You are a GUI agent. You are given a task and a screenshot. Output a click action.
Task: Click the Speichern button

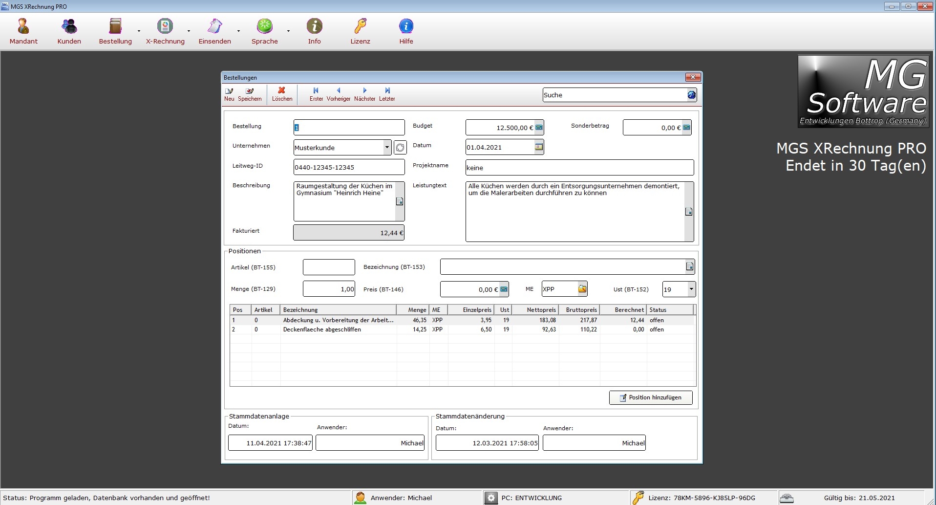click(250, 94)
